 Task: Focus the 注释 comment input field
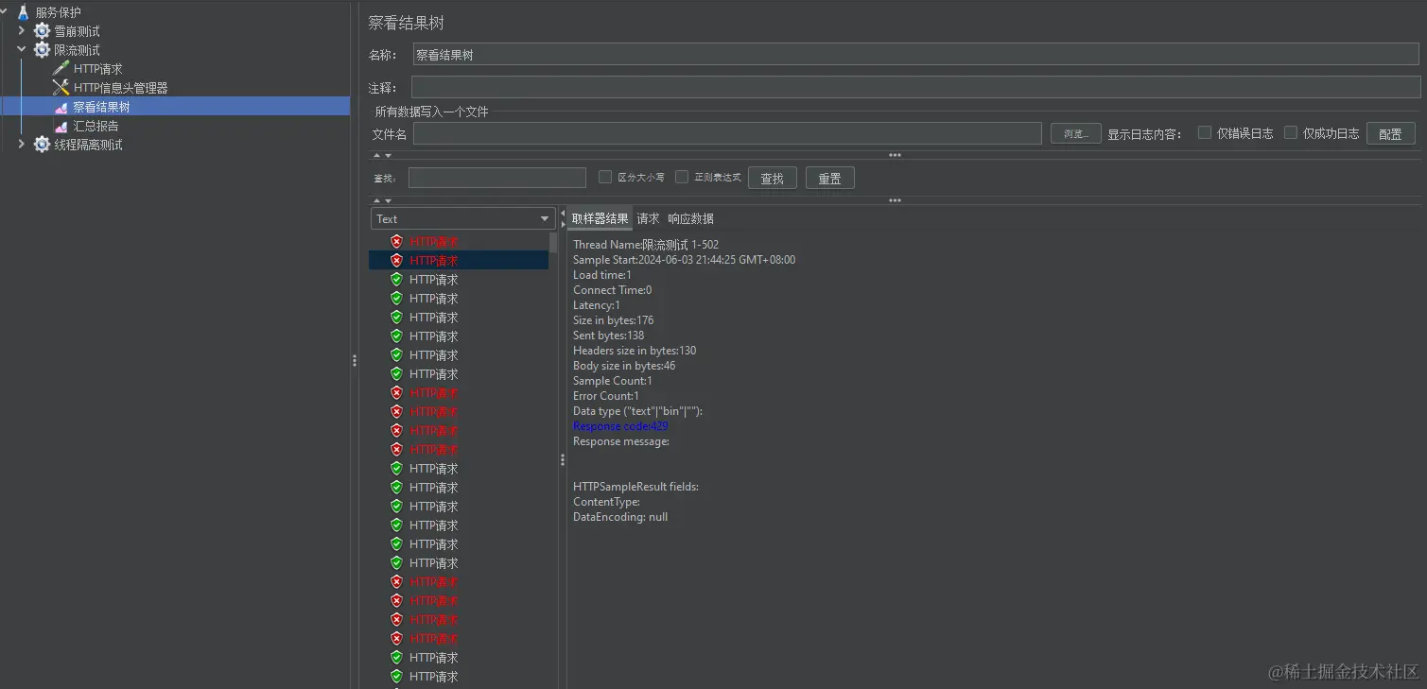point(915,87)
